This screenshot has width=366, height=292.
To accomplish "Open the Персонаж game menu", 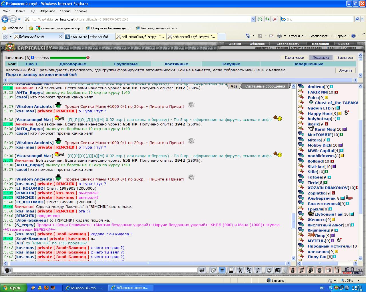I will point(320,44).
